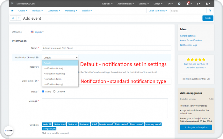Select the Active status radio button

click(43, 91)
